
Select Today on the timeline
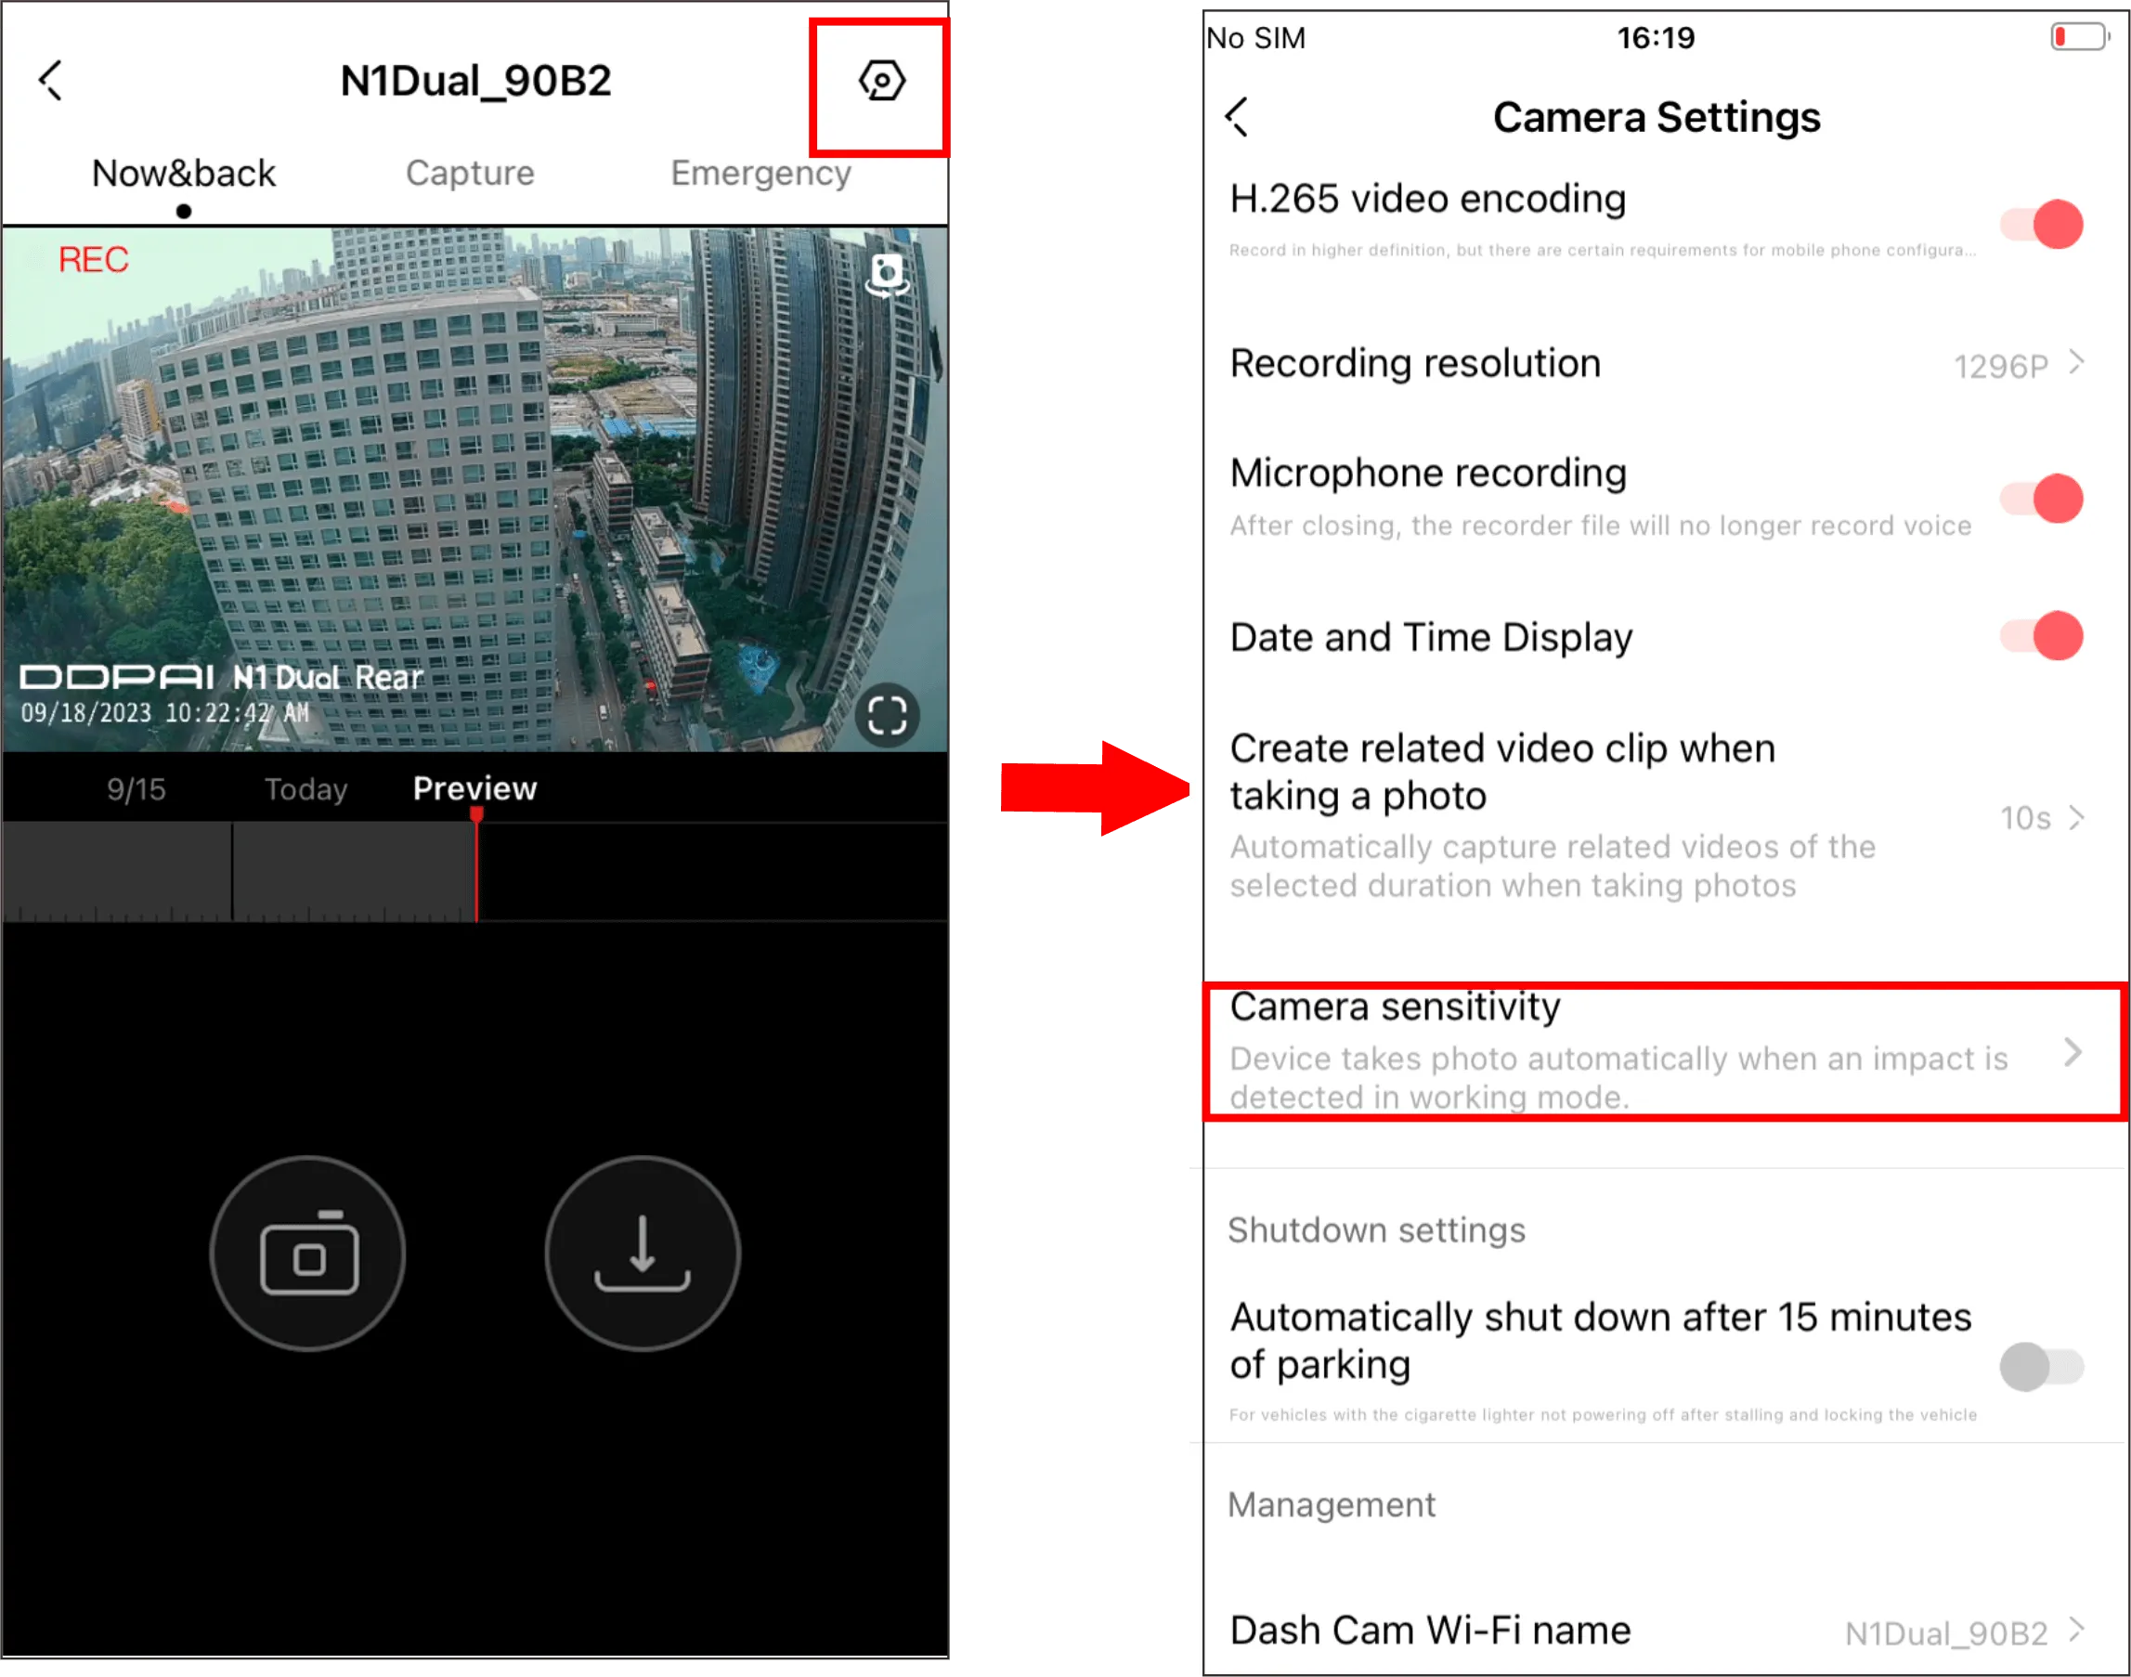click(306, 789)
